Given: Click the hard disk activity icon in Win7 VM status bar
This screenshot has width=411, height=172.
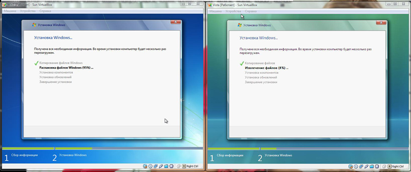Looking at the screenshot, I should (x=145, y=166).
